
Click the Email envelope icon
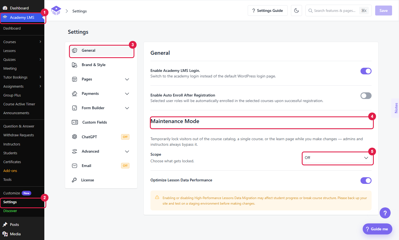(x=75, y=166)
